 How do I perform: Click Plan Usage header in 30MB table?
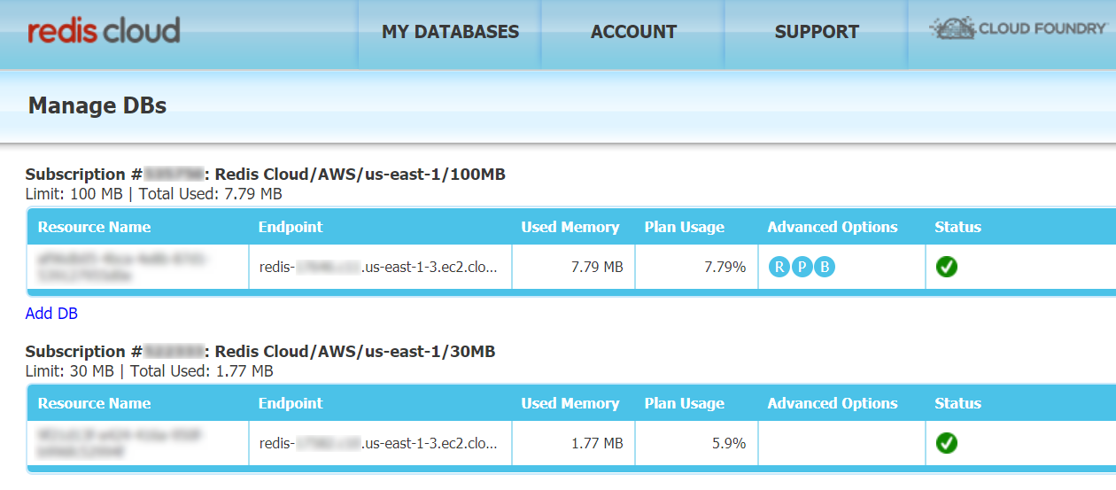(685, 403)
